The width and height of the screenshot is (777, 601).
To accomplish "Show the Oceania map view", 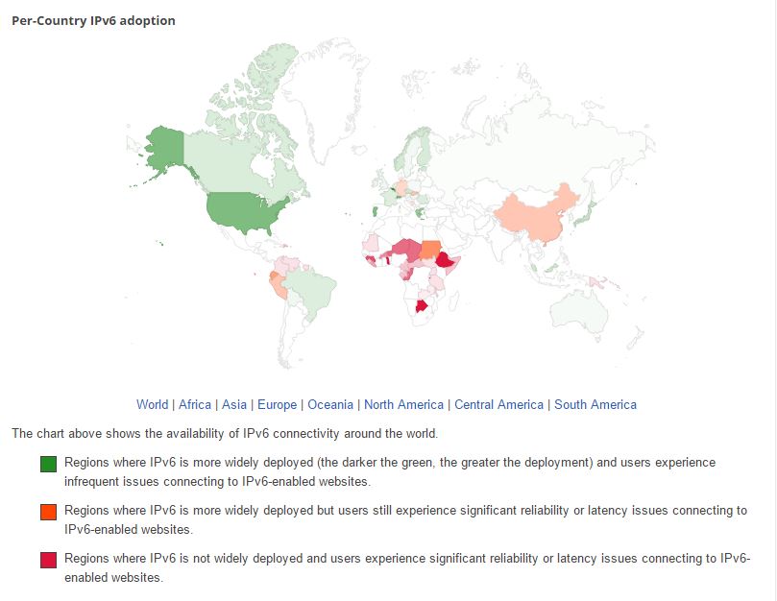I will coord(330,404).
